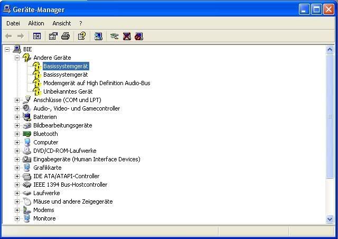Click the Geräte-Manager title bar icon
338x239 pixels.
pyautogui.click(x=7, y=10)
